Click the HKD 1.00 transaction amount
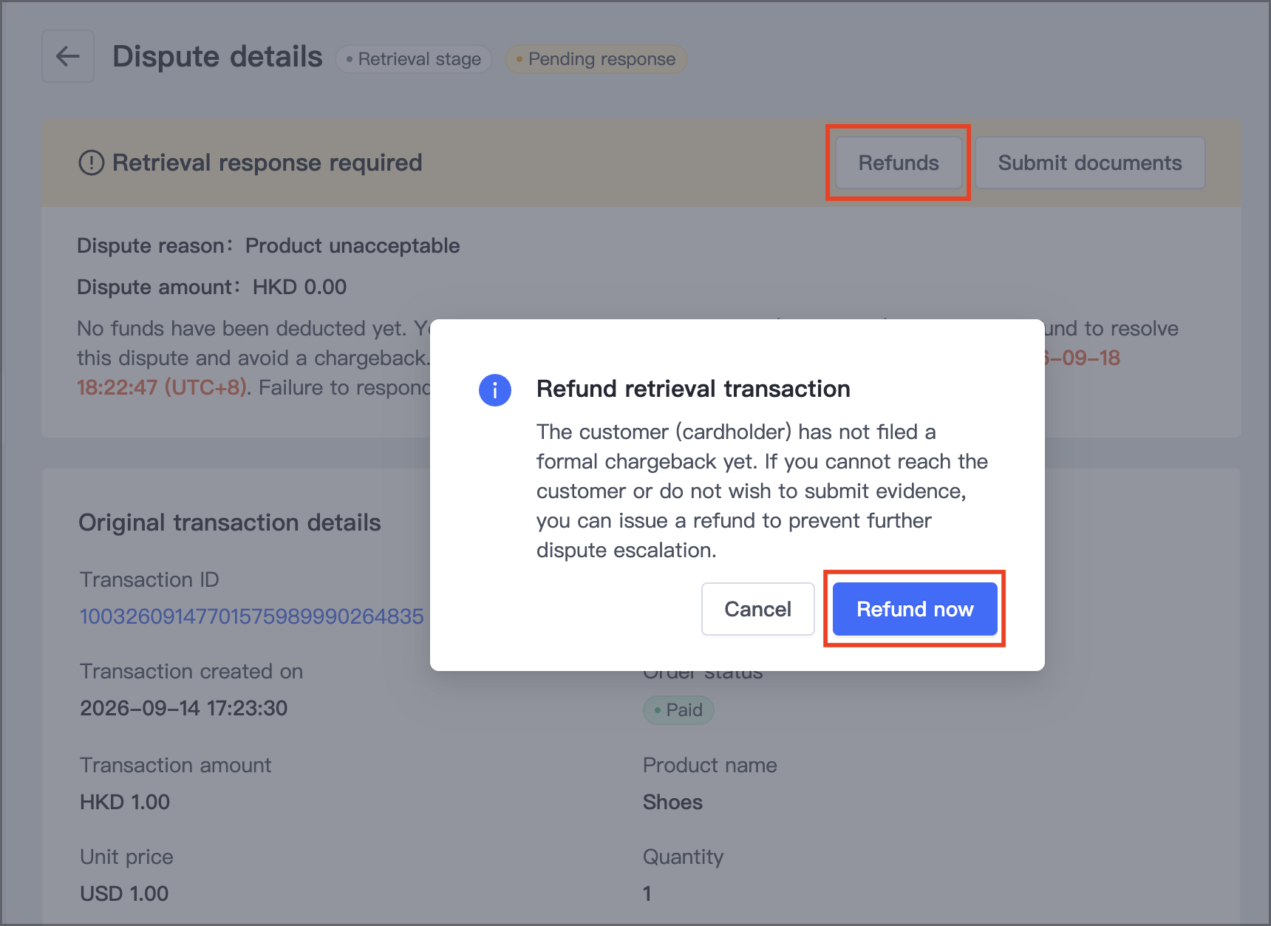1271x926 pixels. click(125, 802)
